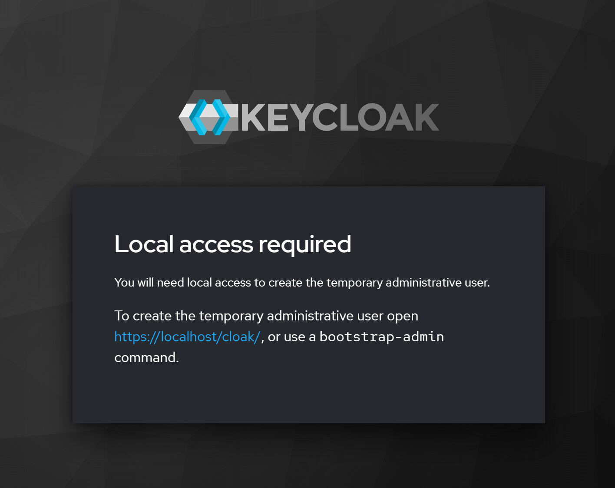Select the 'Local access required' heading
Viewport: 615px width, 488px height.
pos(233,244)
